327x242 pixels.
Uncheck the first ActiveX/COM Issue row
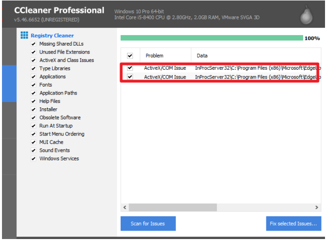(130, 68)
